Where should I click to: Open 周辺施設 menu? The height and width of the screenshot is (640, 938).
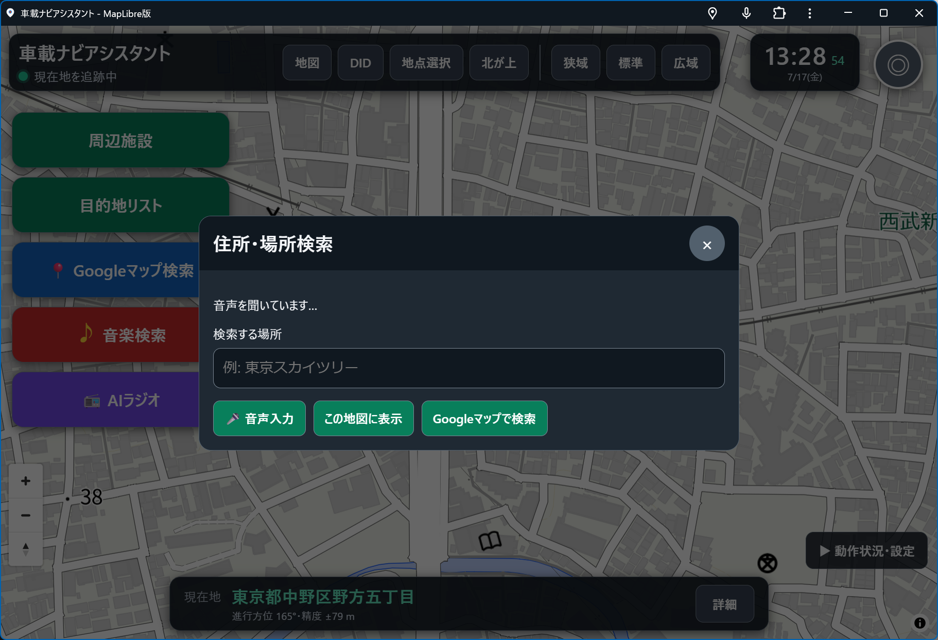pyautogui.click(x=120, y=141)
